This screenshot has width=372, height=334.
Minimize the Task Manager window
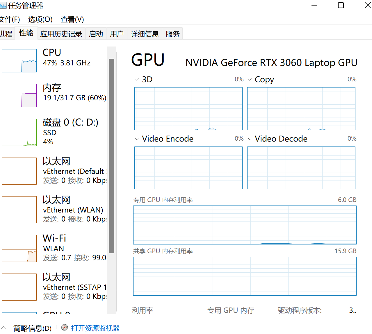(x=314, y=5)
